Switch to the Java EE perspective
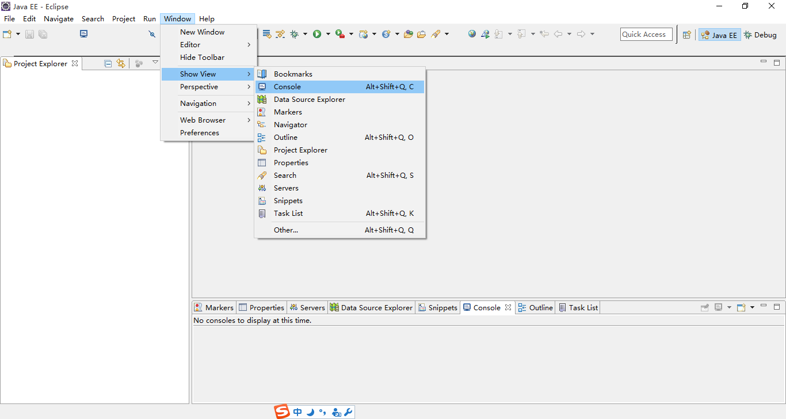This screenshot has height=419, width=786. pyautogui.click(x=719, y=35)
